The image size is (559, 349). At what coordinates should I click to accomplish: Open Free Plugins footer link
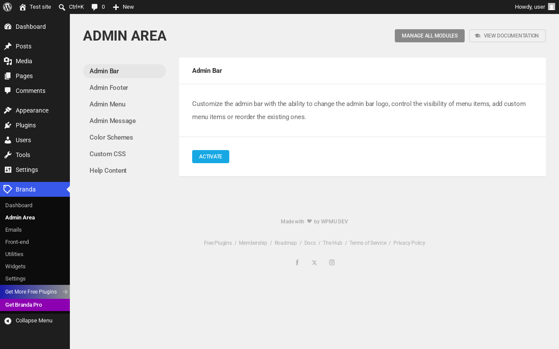click(x=218, y=243)
